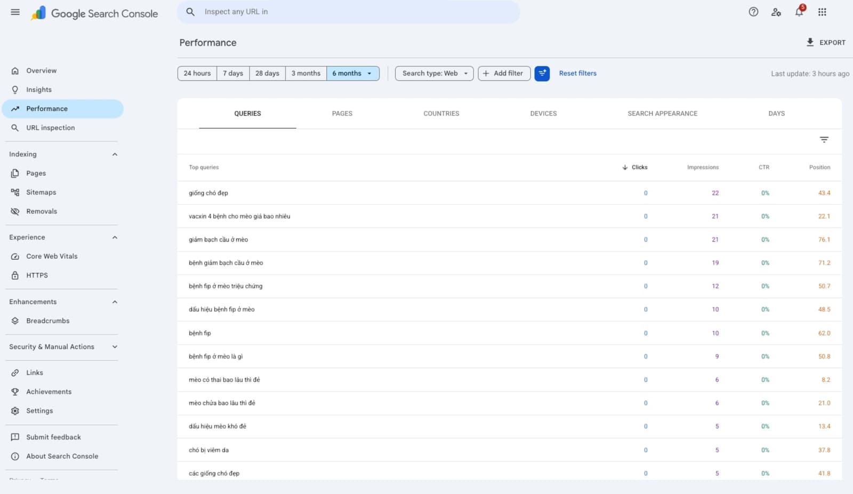The width and height of the screenshot is (853, 494).
Task: Click the Insights lightbulb icon
Action: 15,90
